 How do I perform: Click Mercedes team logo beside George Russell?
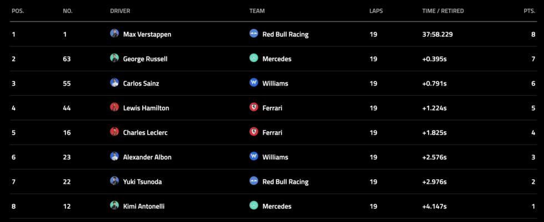click(254, 58)
